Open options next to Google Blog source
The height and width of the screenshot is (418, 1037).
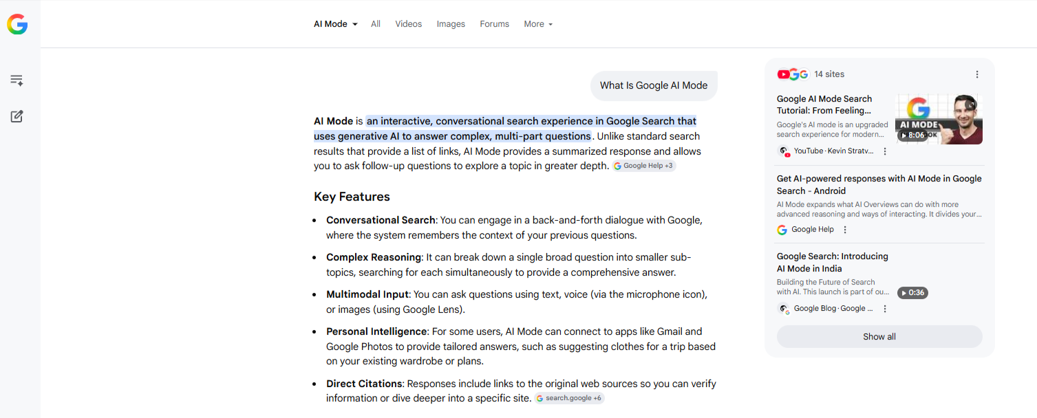coord(885,309)
